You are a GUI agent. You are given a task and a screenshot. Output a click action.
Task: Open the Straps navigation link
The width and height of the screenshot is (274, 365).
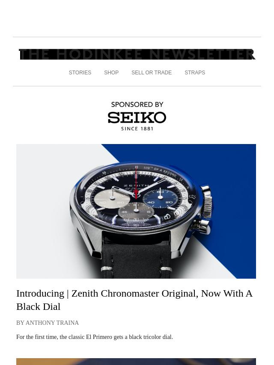tap(195, 73)
